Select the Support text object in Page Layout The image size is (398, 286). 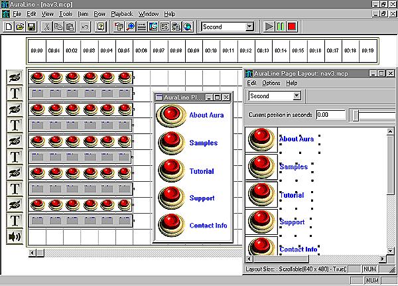pos(292,222)
